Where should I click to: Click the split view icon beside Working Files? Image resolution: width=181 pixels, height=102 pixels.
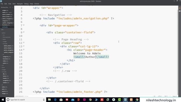point(12,7)
